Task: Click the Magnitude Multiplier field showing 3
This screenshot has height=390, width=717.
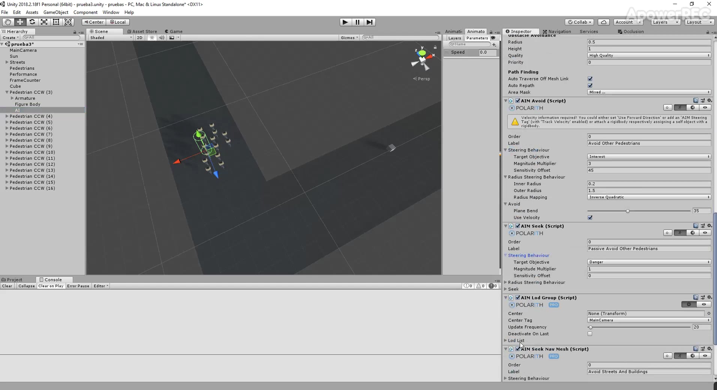Action: point(649,163)
